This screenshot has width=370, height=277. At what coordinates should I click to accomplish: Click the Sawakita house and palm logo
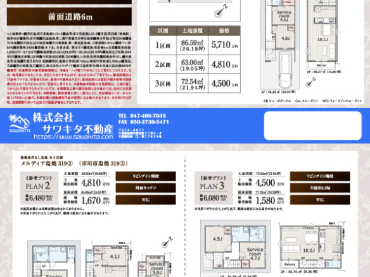coord(20,123)
